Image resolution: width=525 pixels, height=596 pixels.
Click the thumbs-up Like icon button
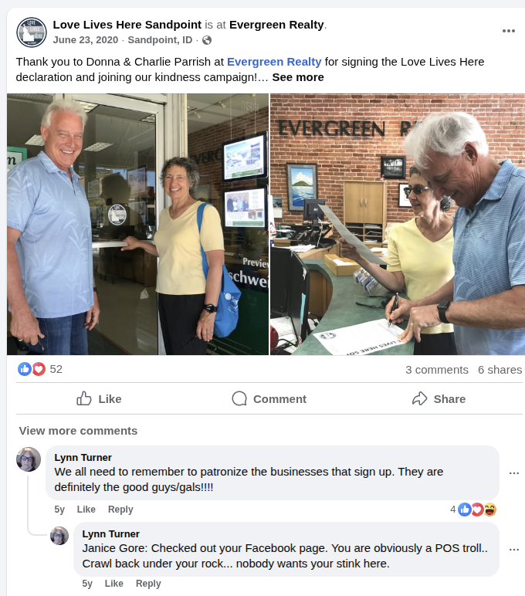[x=100, y=398]
